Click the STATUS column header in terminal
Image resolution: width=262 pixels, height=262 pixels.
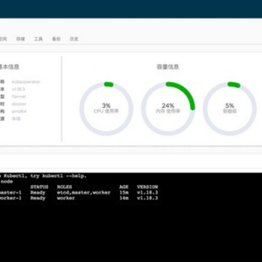point(39,187)
